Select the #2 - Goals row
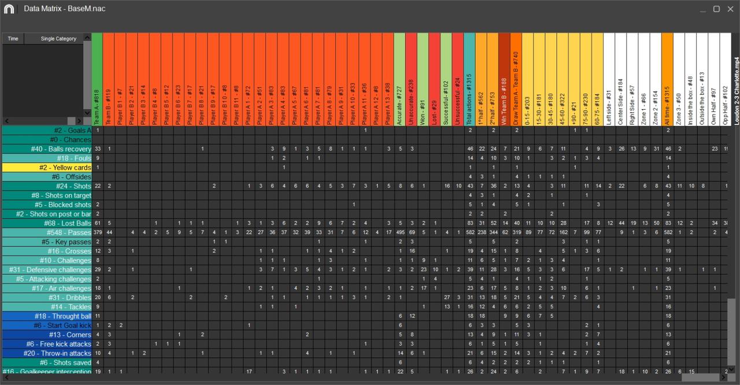740x385 pixels. [47, 130]
